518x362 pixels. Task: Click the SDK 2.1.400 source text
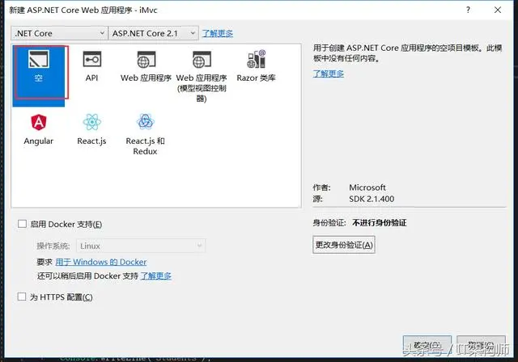point(372,199)
